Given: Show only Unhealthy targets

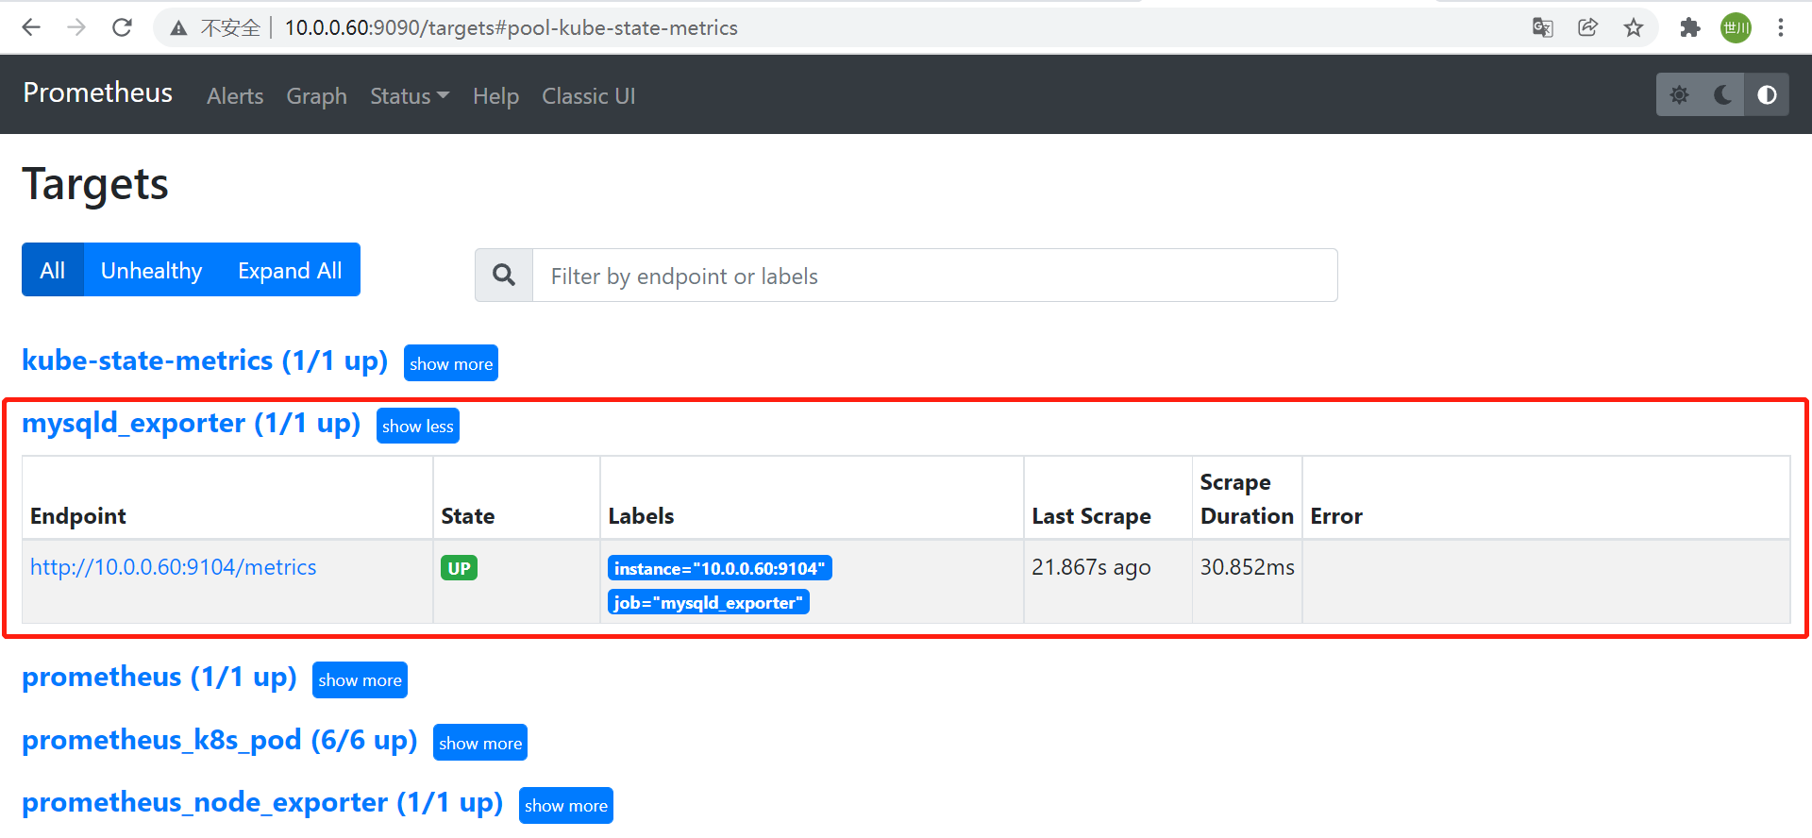Looking at the screenshot, I should pos(151,270).
